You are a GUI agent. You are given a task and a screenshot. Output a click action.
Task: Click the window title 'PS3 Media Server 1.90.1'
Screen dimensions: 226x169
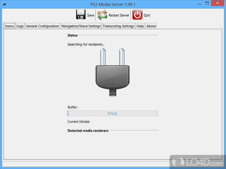(x=113, y=5)
